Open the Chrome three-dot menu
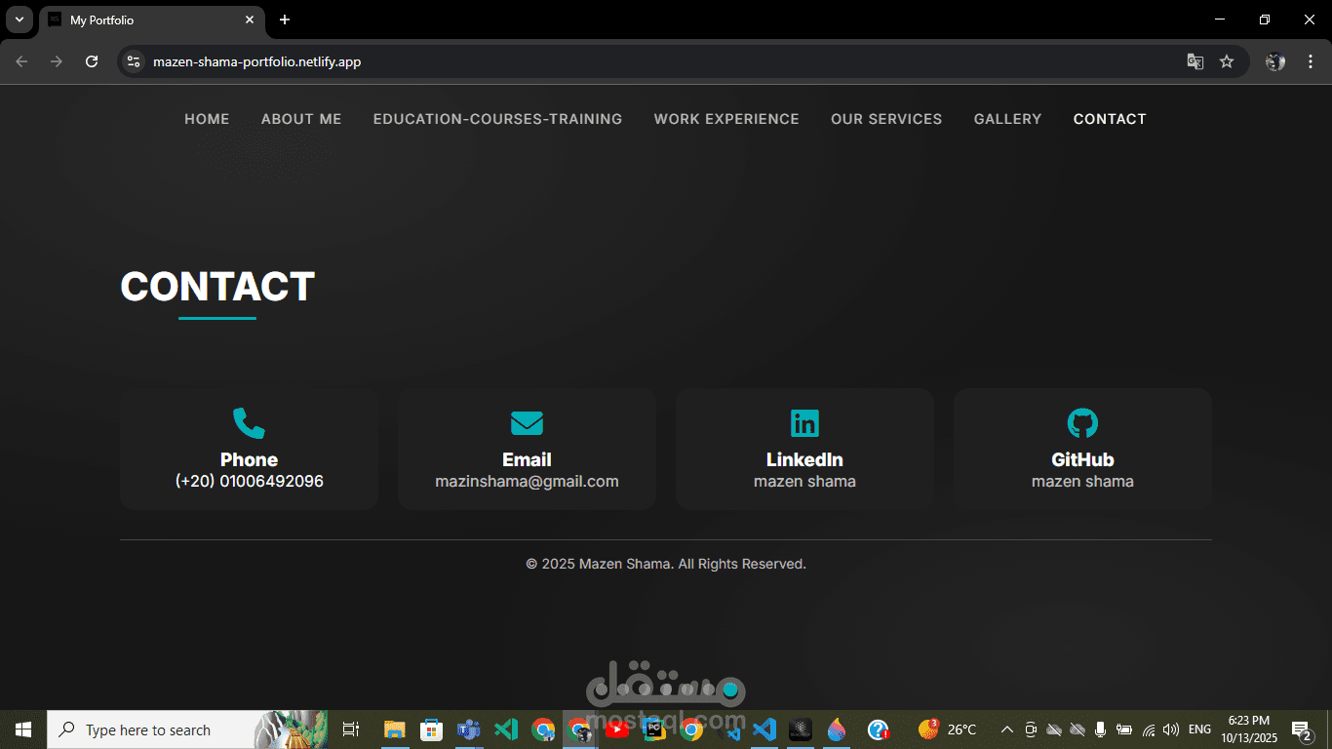1332x749 pixels. (x=1310, y=61)
